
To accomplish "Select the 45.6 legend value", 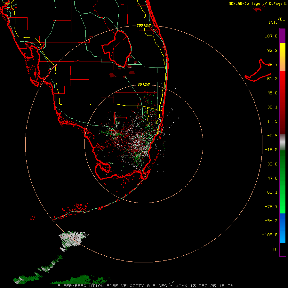I will pos(272,93).
